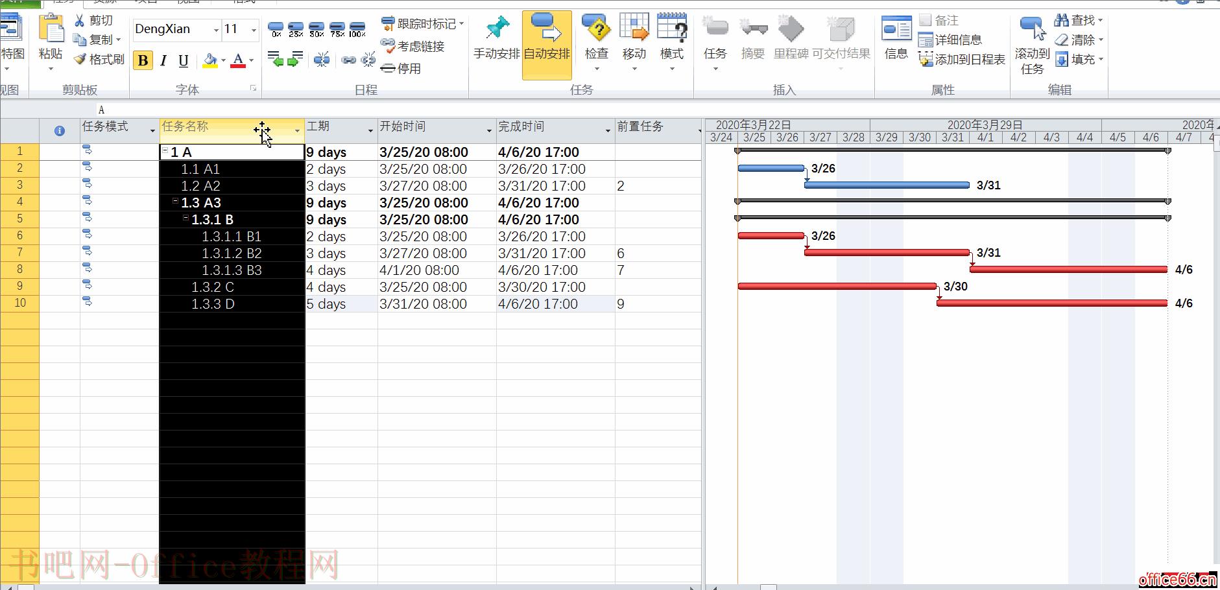The height and width of the screenshot is (590, 1220).
Task: Toggle Inactivate (停用) task
Action: pos(401,68)
